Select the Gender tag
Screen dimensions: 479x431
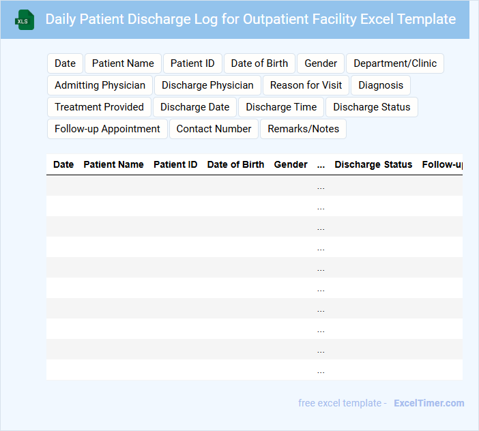tap(321, 63)
